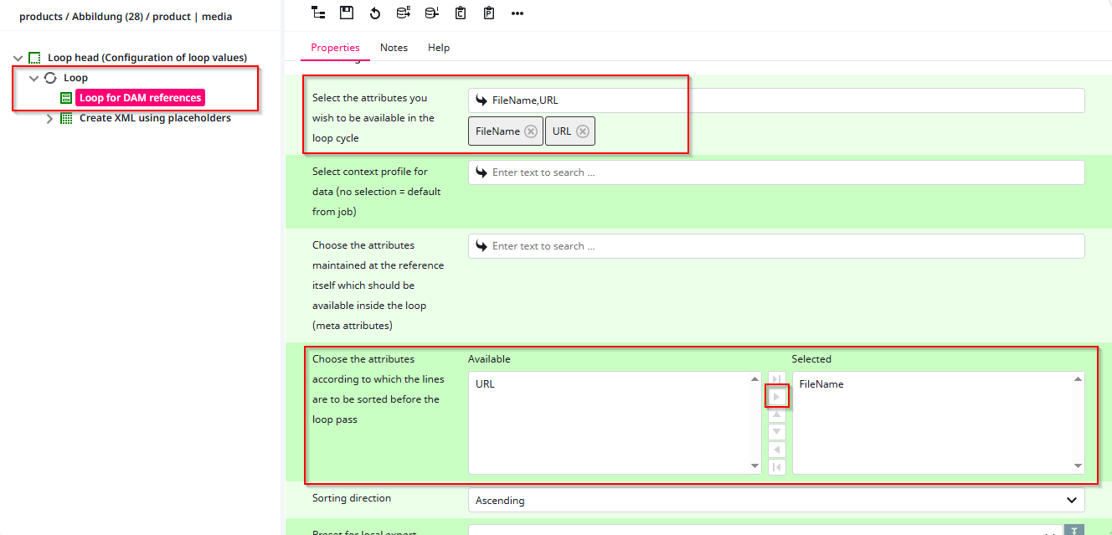The height and width of the screenshot is (535, 1112).
Task: Collapse the Loop tree node
Action: tap(34, 78)
